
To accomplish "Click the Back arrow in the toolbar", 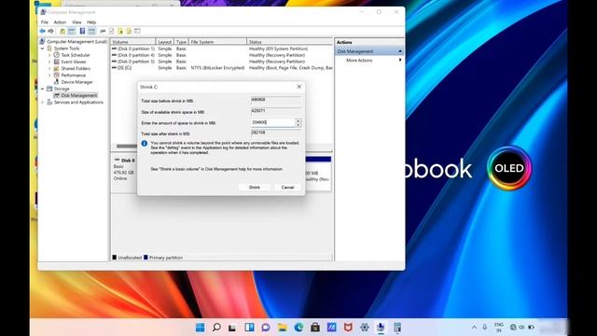I will click(x=42, y=31).
